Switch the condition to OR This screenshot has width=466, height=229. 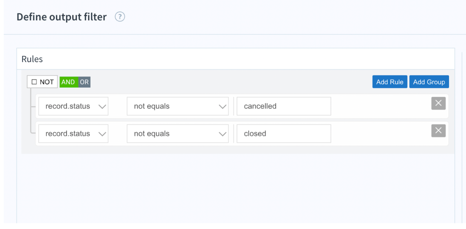[84, 82]
